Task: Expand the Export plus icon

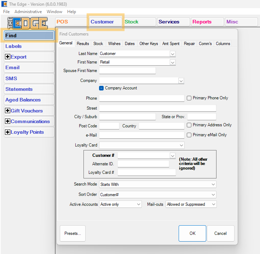Action: (x=7, y=56)
